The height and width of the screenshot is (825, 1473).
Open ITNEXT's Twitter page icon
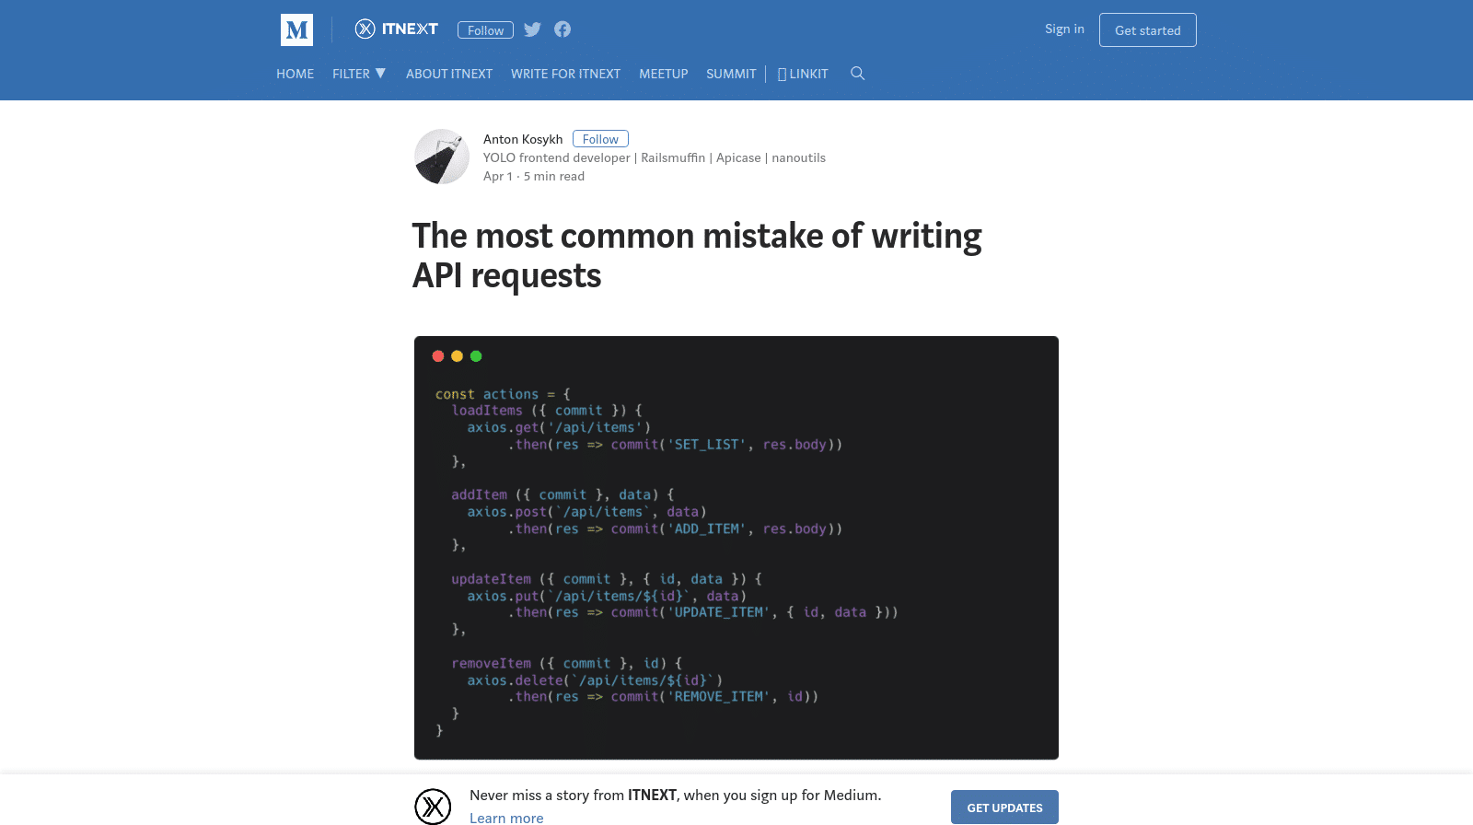click(532, 29)
